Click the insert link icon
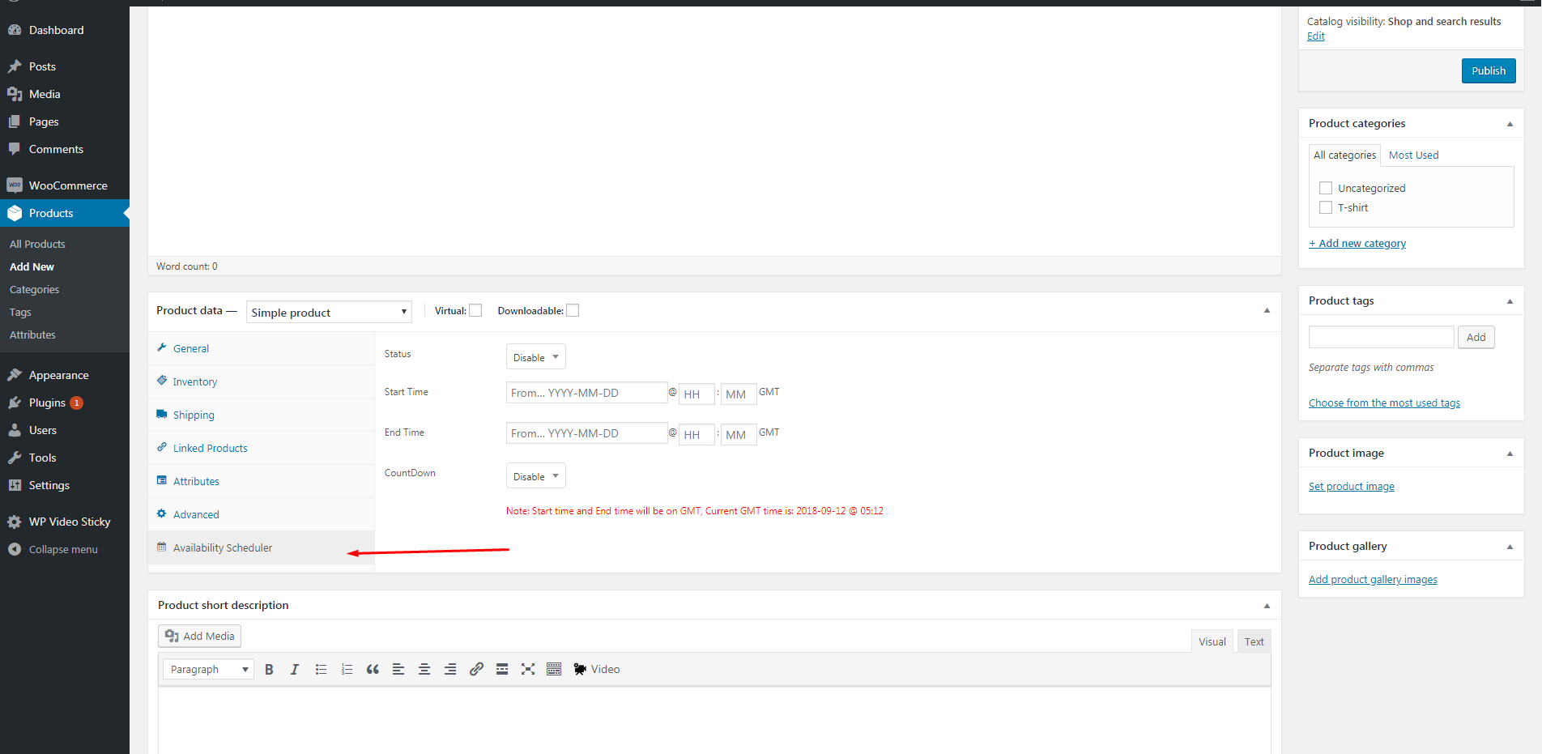The height and width of the screenshot is (754, 1542). (x=476, y=669)
